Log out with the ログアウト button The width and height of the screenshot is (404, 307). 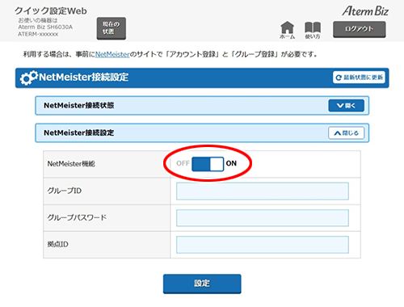click(x=360, y=29)
